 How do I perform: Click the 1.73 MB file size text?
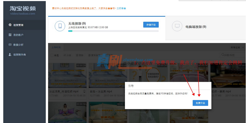tap(53, 95)
